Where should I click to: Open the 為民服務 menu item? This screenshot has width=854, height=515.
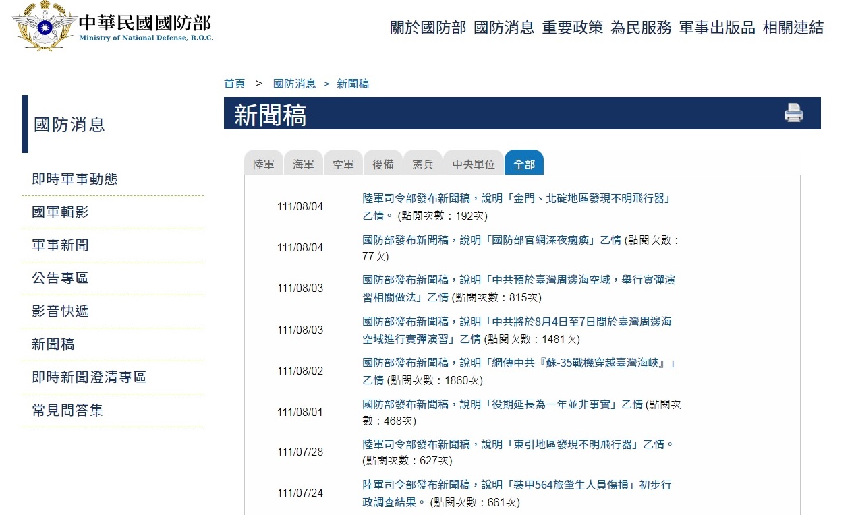[641, 28]
